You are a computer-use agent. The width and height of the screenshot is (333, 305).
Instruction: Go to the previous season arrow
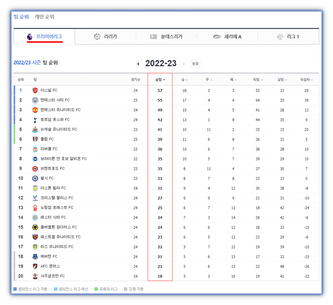point(138,63)
